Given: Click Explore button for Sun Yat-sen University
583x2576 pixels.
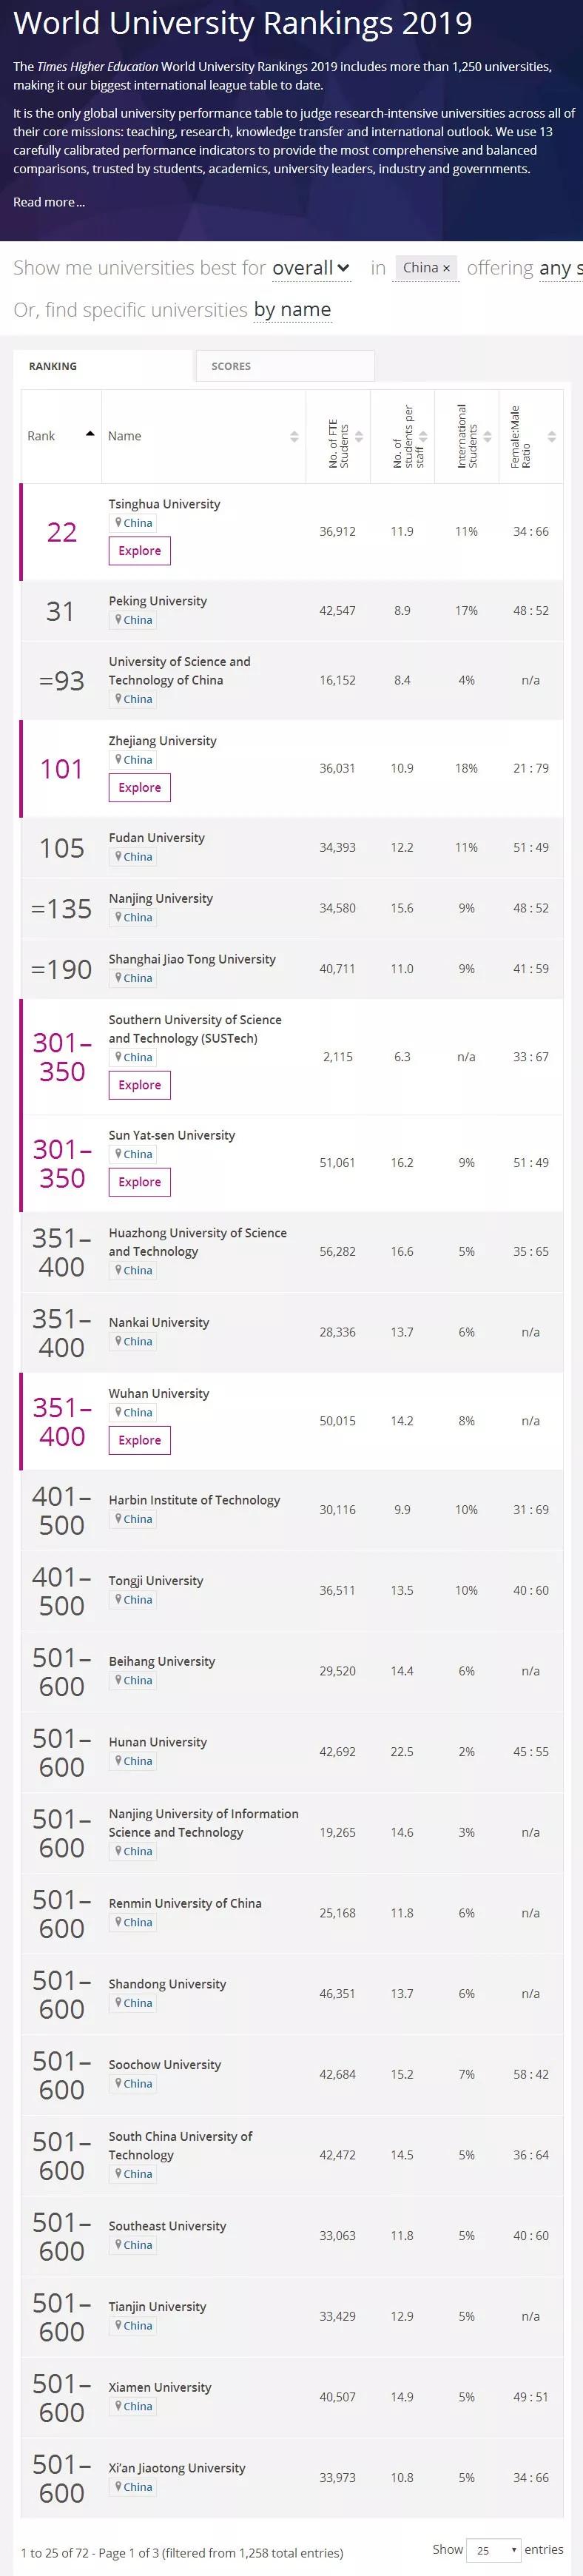Looking at the screenshot, I should click(140, 1182).
